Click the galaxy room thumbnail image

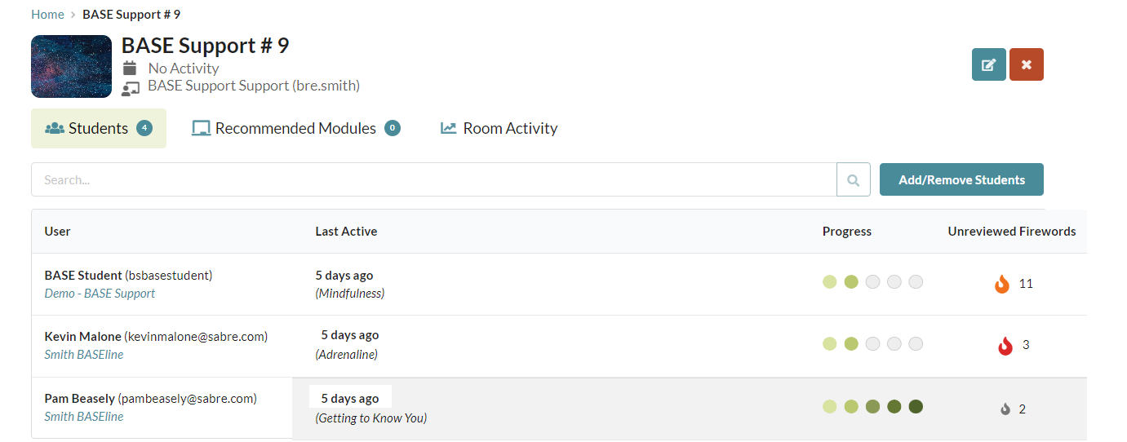[x=72, y=66]
